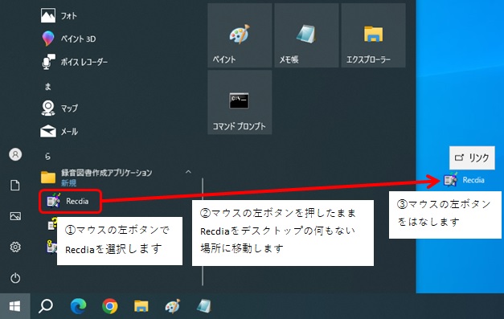The image size is (504, 319).
Task: Open Settings gear in Start sidebar
Action: (x=15, y=247)
